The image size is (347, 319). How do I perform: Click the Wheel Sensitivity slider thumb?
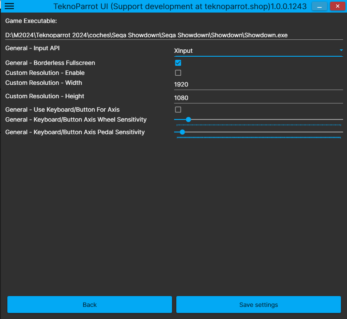[188, 119]
